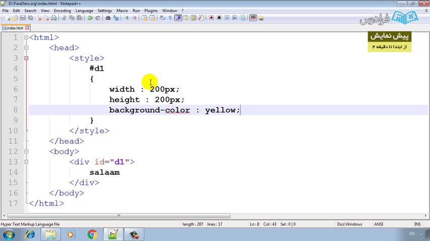Open the Search menu
The height and width of the screenshot is (241, 430).
point(30,11)
